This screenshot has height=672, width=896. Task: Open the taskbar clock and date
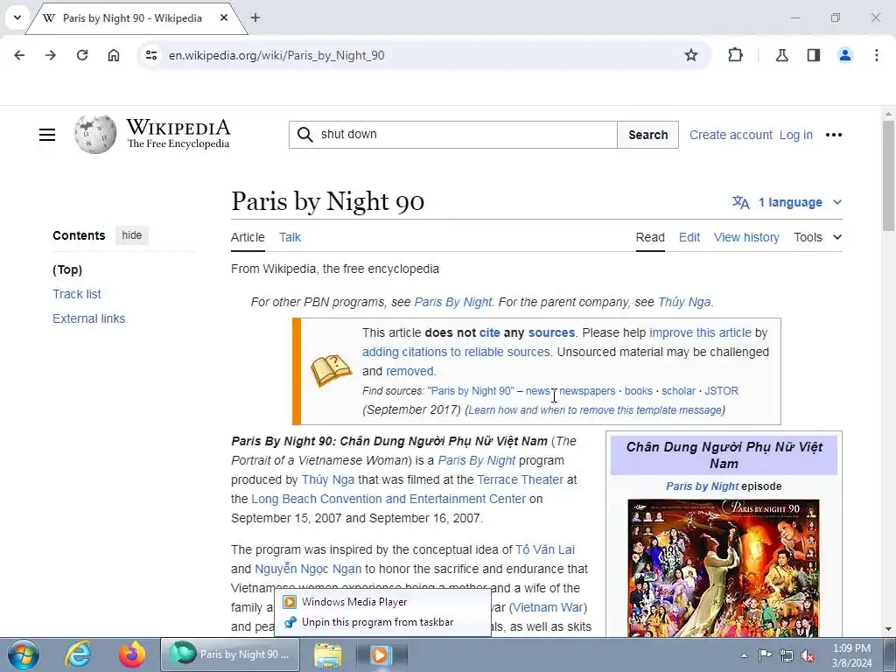851,655
